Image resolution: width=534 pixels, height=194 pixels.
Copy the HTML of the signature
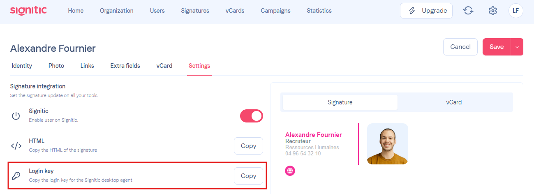point(248,146)
